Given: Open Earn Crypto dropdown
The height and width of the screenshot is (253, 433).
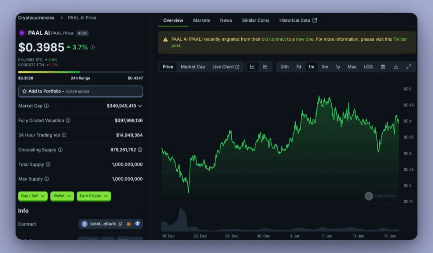Looking at the screenshot, I should click(x=93, y=196).
